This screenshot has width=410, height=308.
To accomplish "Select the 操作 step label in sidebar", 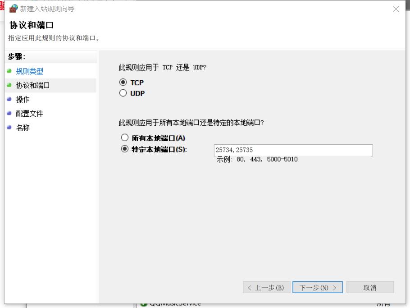I will pos(23,99).
